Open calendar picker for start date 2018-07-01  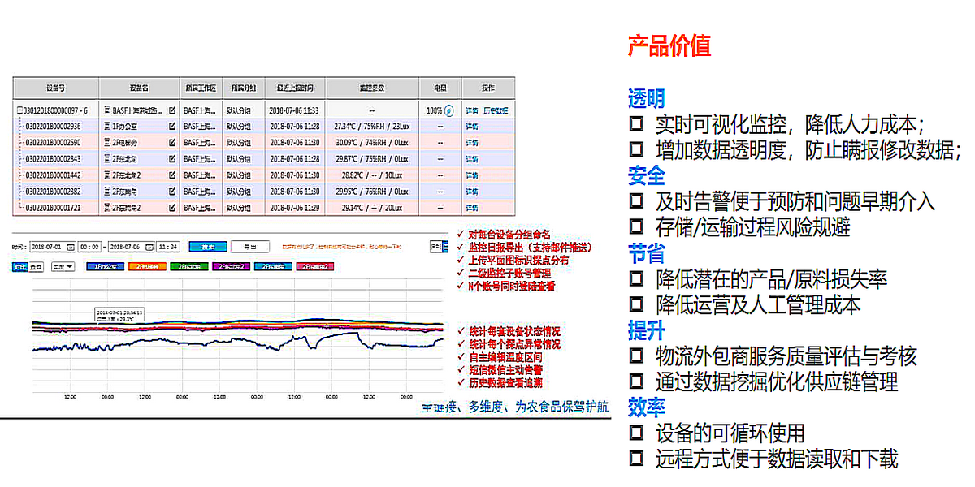(x=71, y=247)
